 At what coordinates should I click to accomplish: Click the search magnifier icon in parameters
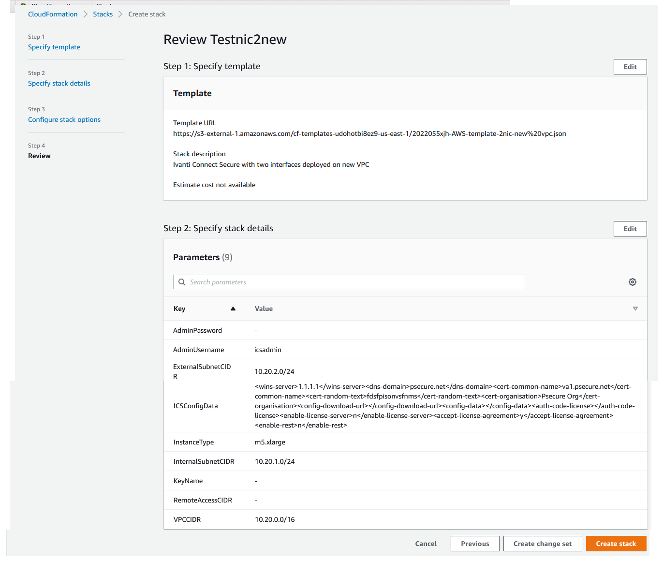(x=182, y=282)
